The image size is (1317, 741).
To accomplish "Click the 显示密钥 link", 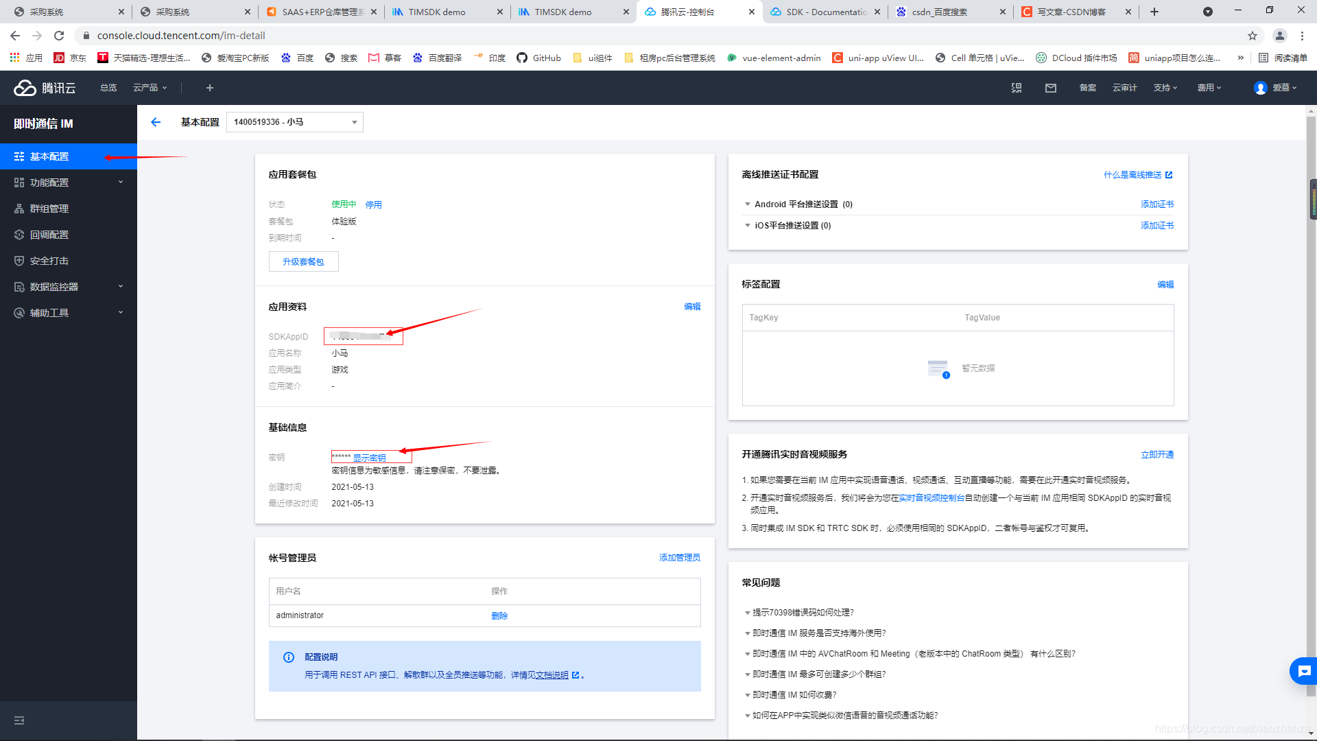I will [369, 458].
